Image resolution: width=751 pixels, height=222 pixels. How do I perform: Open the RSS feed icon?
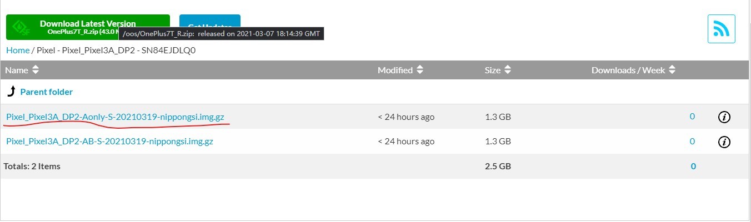(x=721, y=29)
